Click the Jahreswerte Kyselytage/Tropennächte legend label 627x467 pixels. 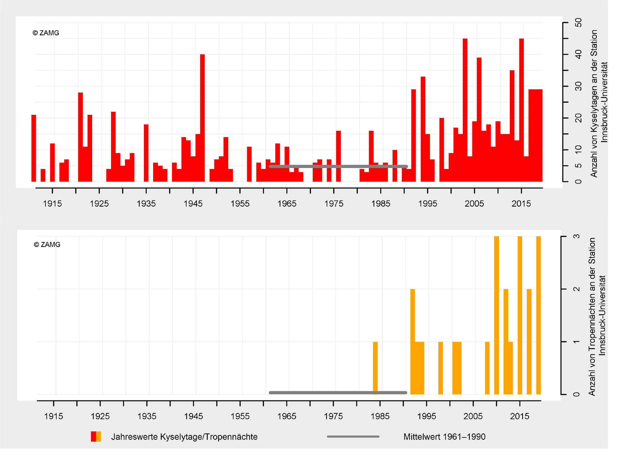click(x=184, y=437)
